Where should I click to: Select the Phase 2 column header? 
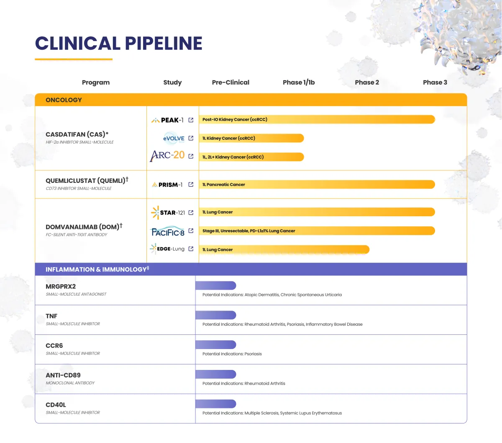pos(367,82)
